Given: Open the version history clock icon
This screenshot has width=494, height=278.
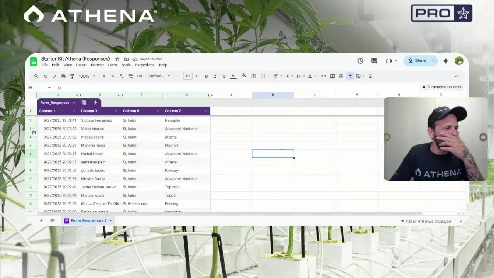Looking at the screenshot, I should [x=360, y=61].
